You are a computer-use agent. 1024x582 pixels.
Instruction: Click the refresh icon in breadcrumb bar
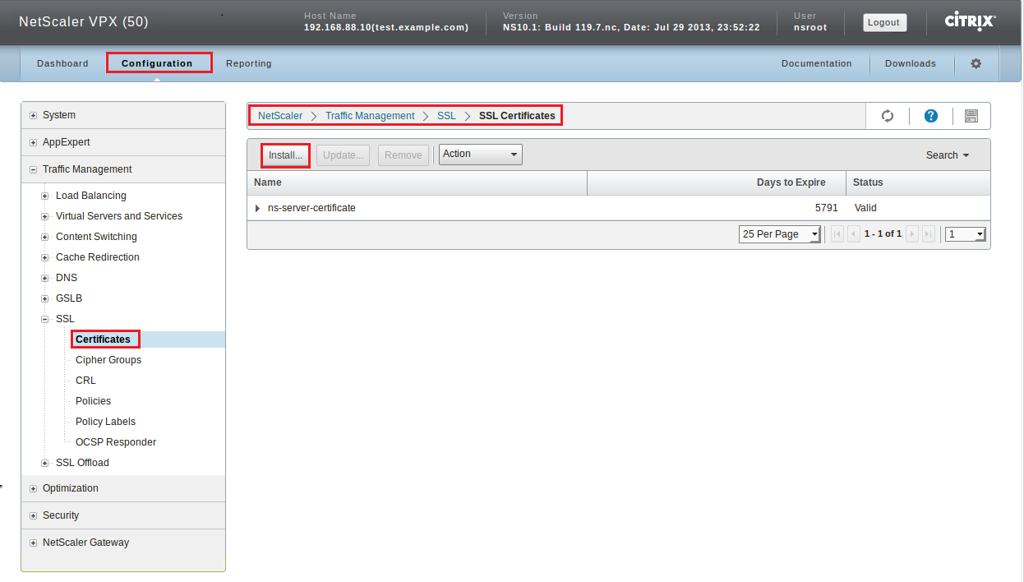point(888,116)
